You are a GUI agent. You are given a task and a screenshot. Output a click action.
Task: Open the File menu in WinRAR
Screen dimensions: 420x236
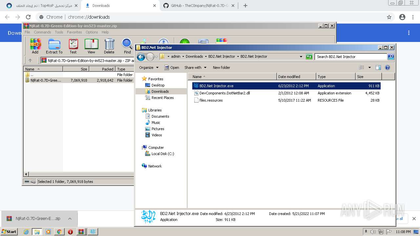[x=27, y=32]
